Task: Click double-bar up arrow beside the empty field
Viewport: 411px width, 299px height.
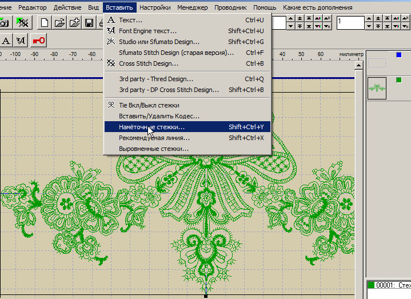Action: click(x=300, y=18)
